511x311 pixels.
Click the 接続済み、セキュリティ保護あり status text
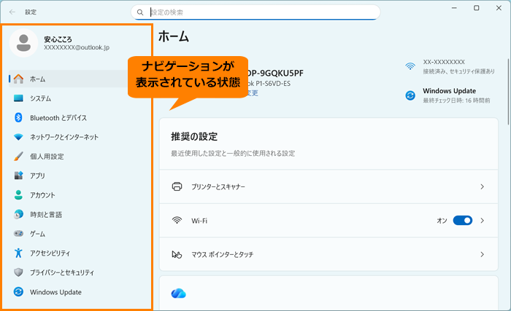[459, 71]
